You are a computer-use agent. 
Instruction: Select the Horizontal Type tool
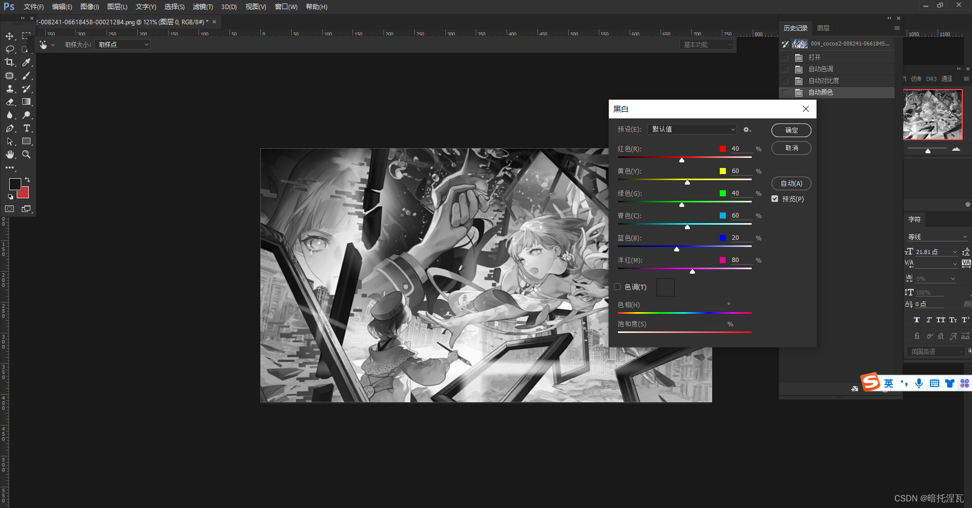(26, 128)
